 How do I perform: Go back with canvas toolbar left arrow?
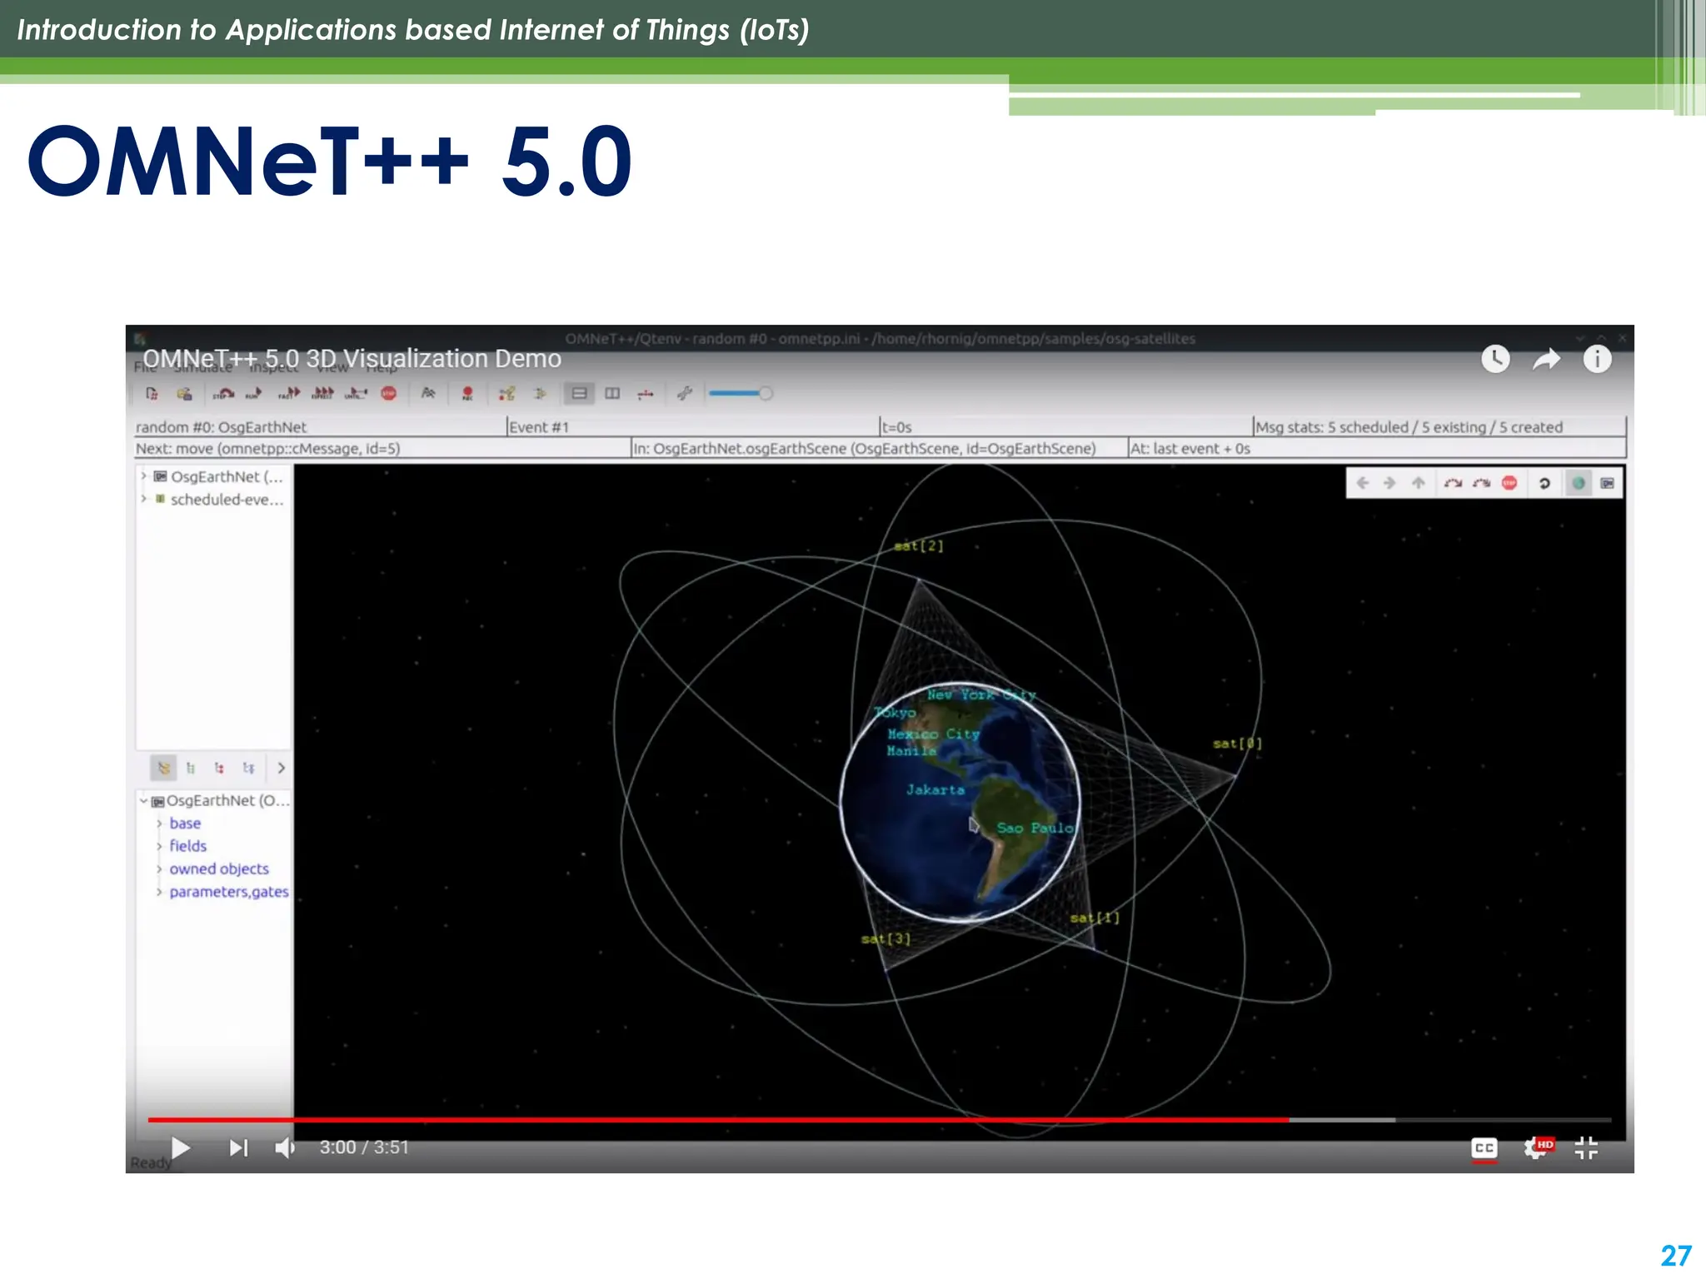click(1363, 483)
